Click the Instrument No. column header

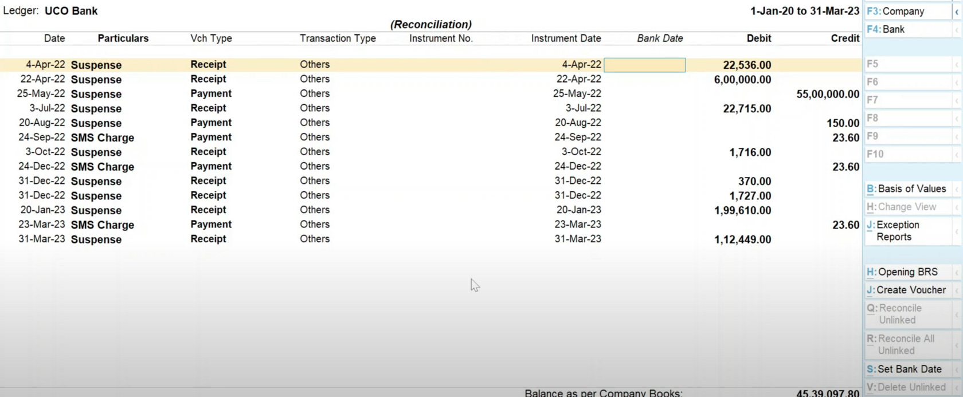point(441,38)
